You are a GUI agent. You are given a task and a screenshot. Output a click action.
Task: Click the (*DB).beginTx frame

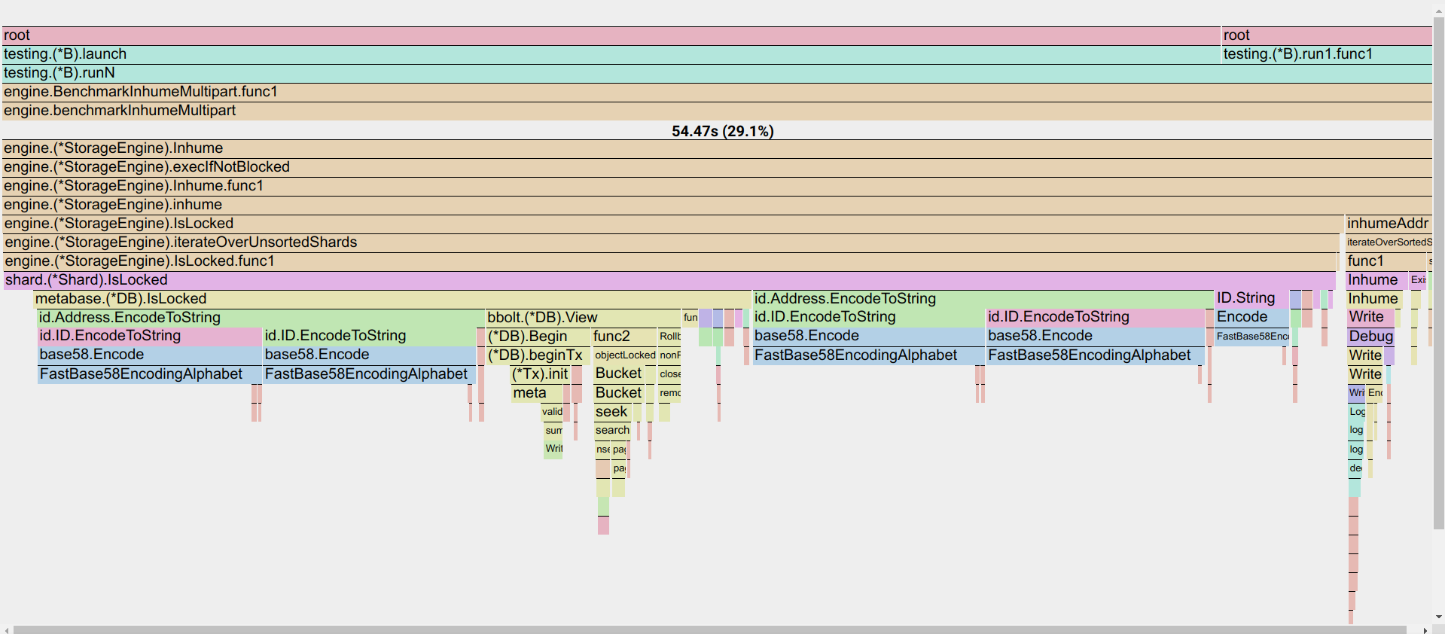[x=538, y=355]
